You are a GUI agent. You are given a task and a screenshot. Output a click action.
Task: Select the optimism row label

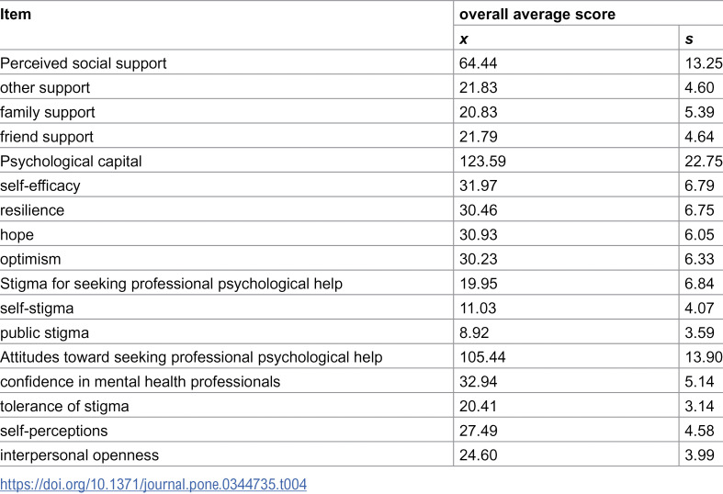coord(30,259)
